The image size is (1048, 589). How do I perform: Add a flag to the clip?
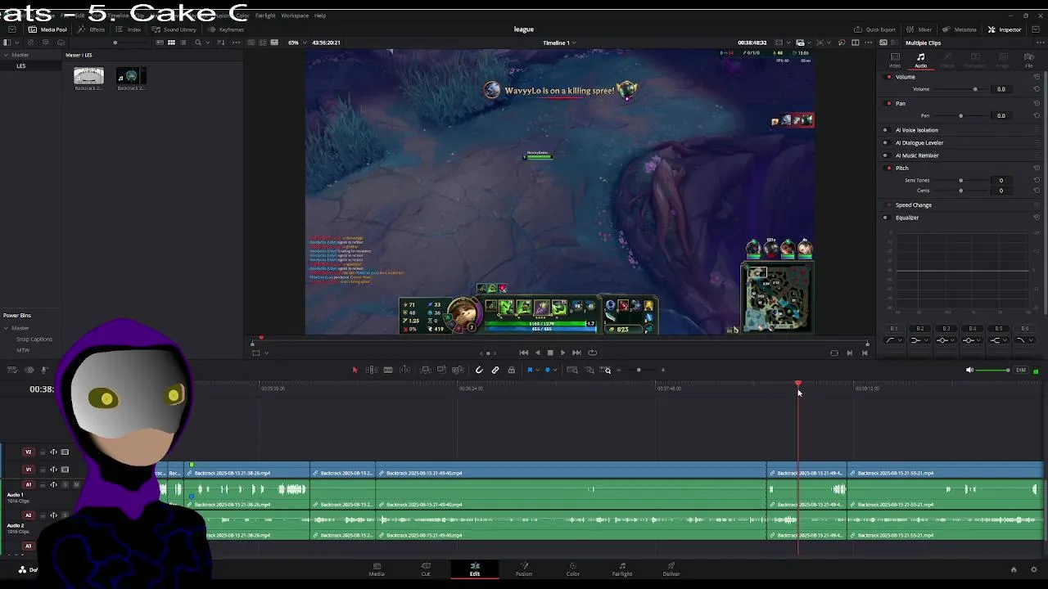pos(530,370)
